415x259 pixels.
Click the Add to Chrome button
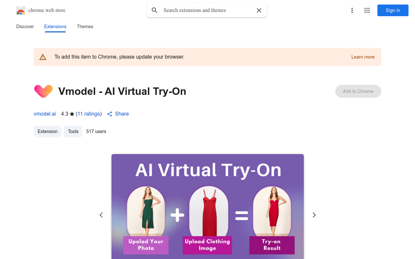pos(358,91)
